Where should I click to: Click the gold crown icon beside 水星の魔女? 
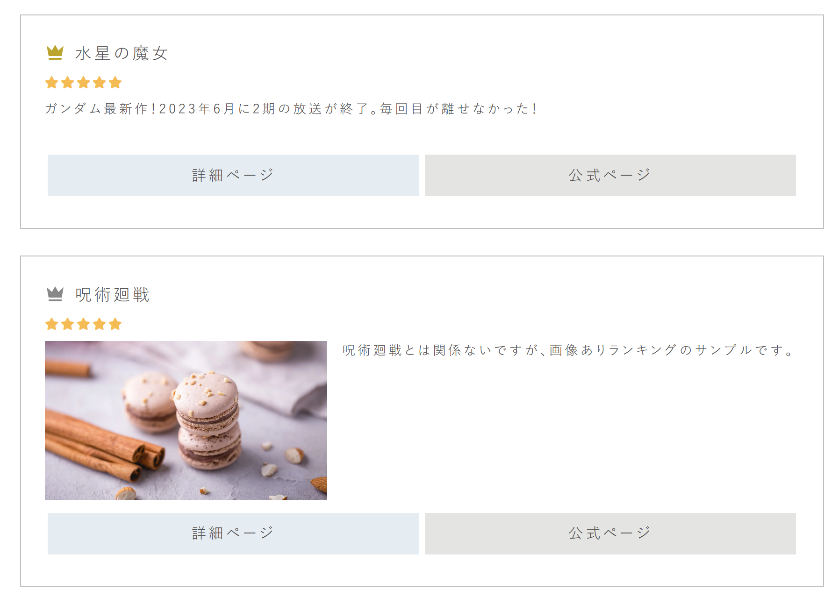(55, 53)
